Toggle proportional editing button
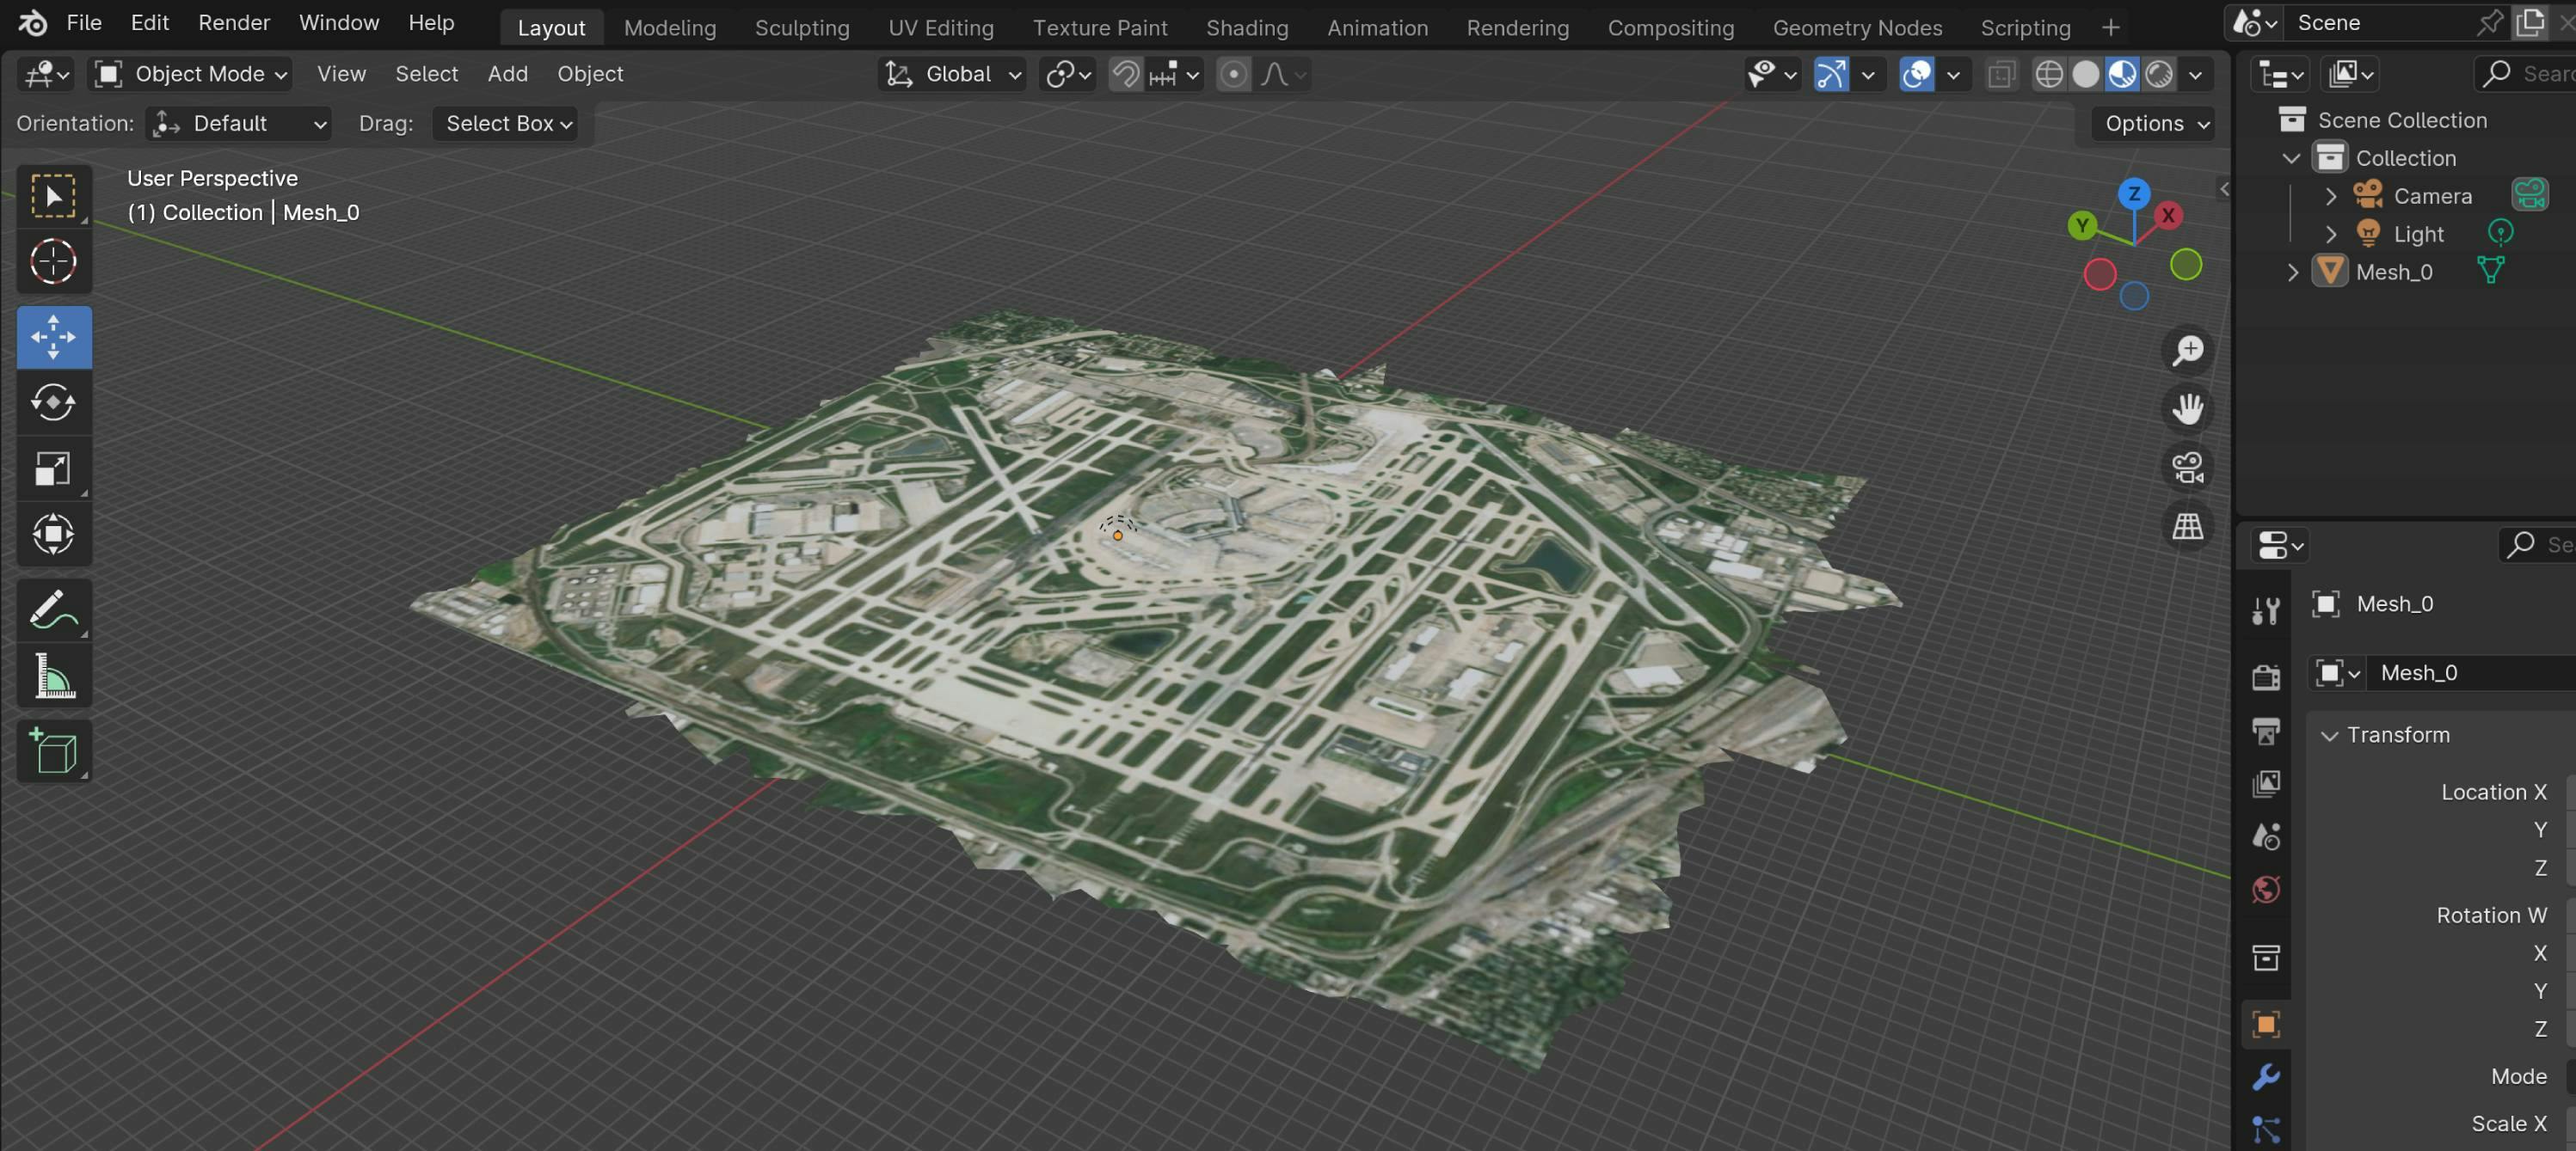 click(x=1234, y=74)
